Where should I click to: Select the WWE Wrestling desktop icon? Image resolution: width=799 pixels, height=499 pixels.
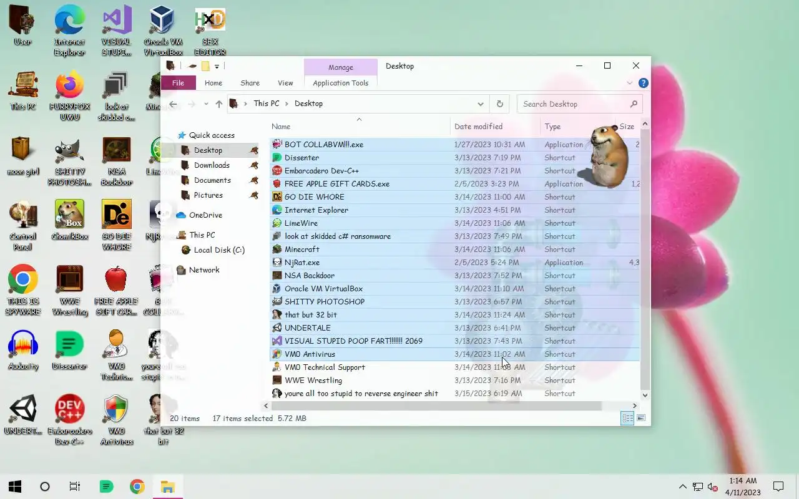69,291
